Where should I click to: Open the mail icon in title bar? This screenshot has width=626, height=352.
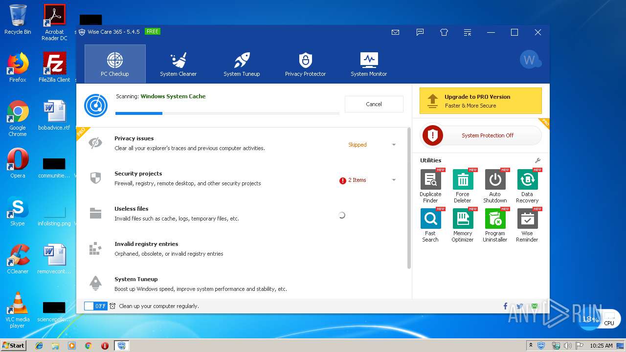[396, 32]
